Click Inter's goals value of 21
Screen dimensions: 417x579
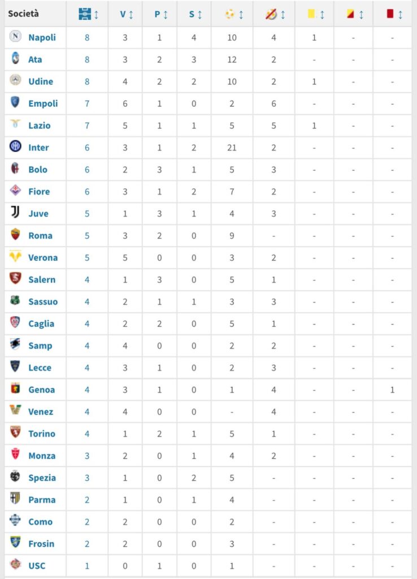[x=231, y=147]
